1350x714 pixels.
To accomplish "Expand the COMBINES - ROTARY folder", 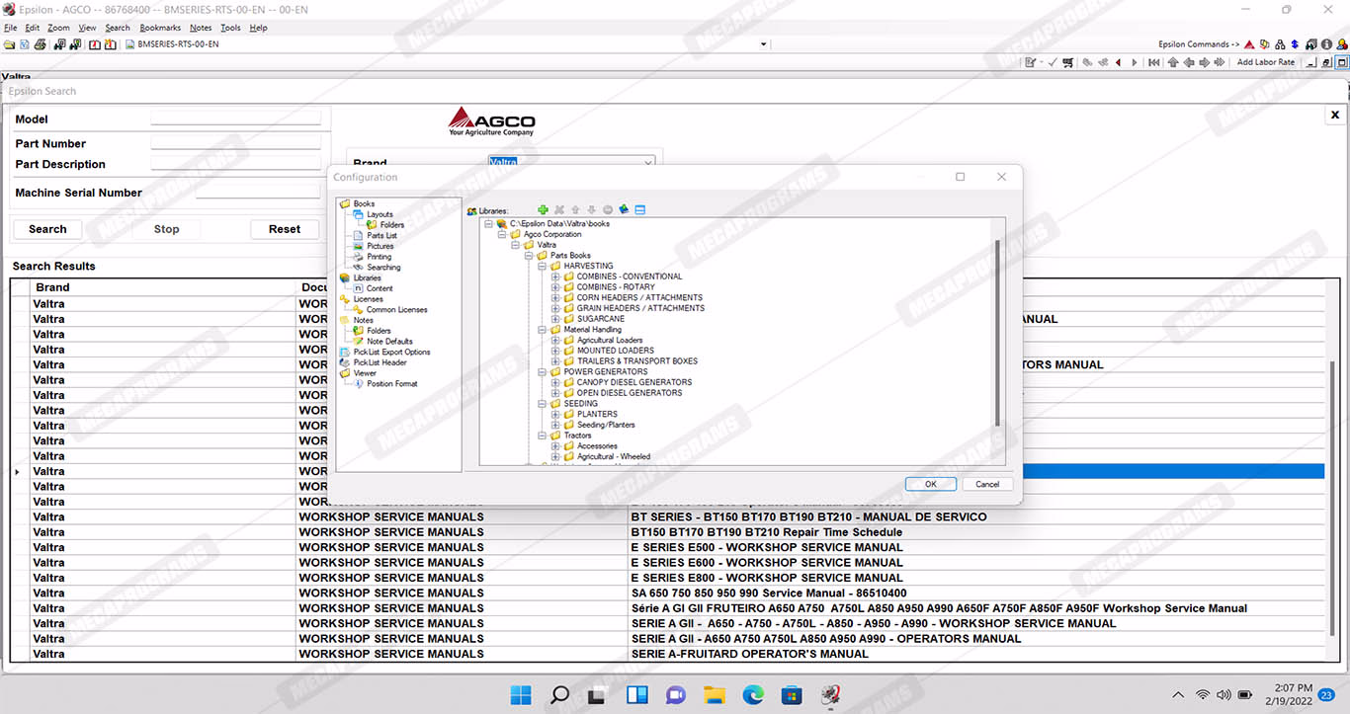I will tap(556, 287).
